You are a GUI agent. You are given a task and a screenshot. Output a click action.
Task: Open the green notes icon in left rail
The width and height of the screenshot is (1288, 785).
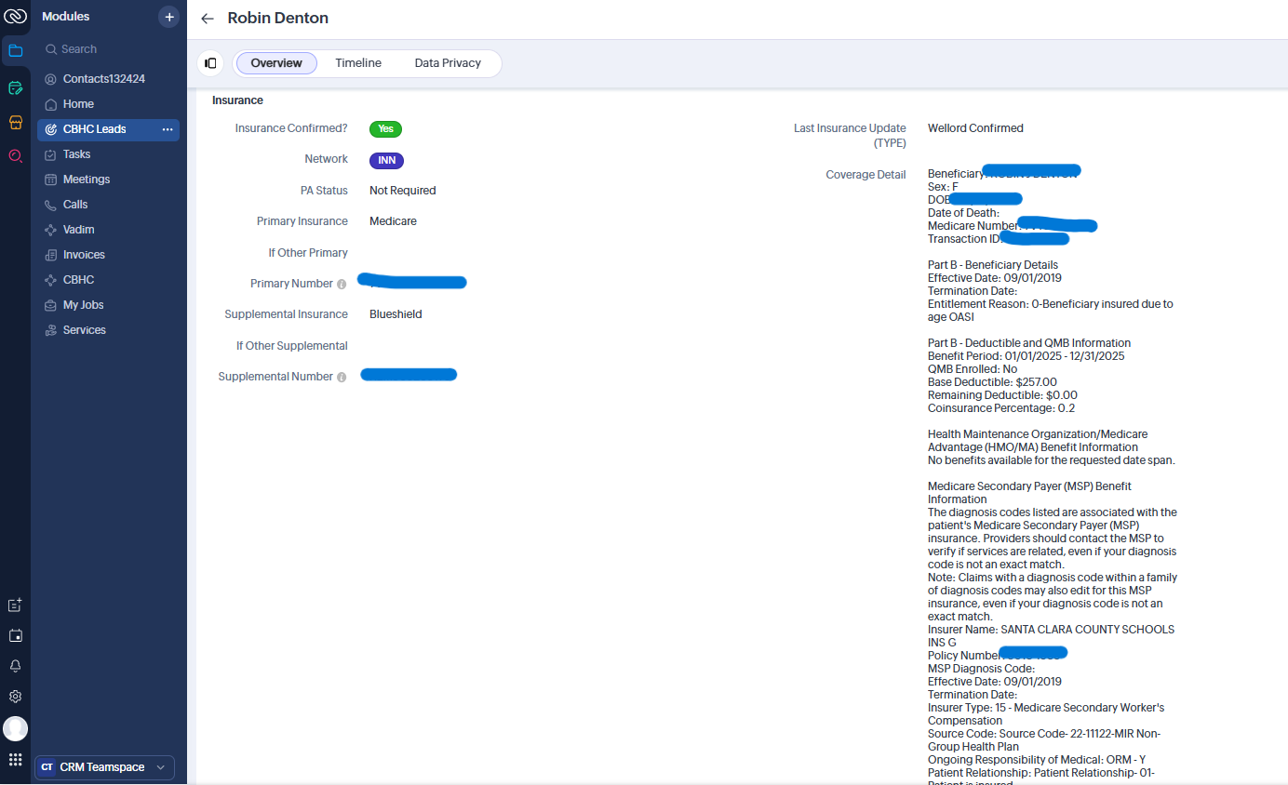point(15,88)
